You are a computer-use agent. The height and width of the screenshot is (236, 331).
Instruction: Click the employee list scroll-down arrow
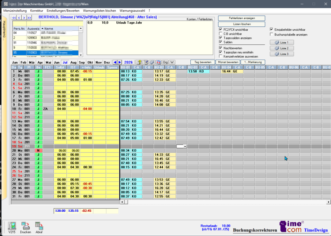pos(80,55)
